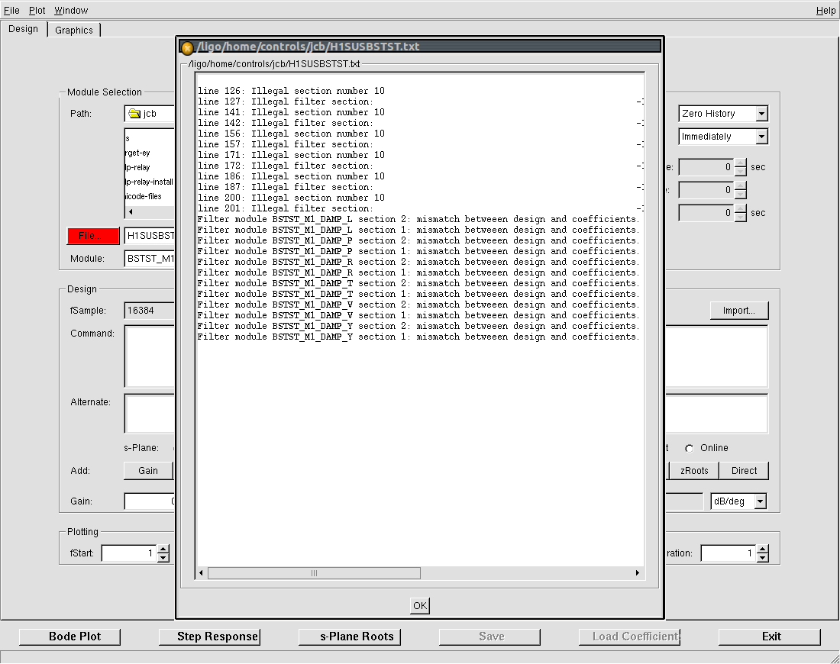Image resolution: width=840 pixels, height=664 pixels.
Task: Click the dialog horizontal scrollbar thumb
Action: (314, 573)
